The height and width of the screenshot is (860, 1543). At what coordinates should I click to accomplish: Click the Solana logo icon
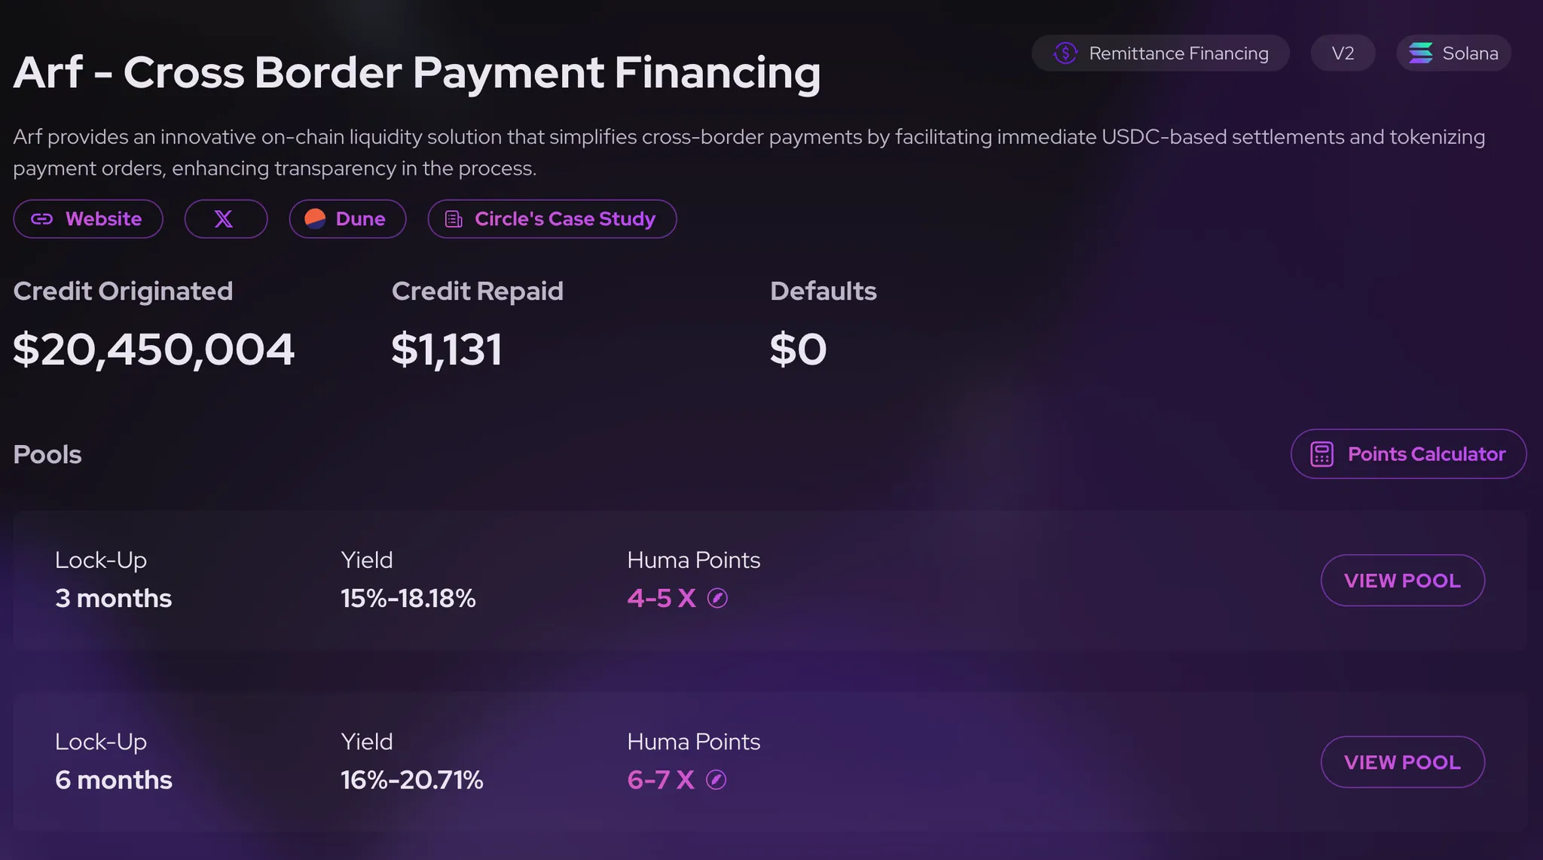coord(1422,53)
